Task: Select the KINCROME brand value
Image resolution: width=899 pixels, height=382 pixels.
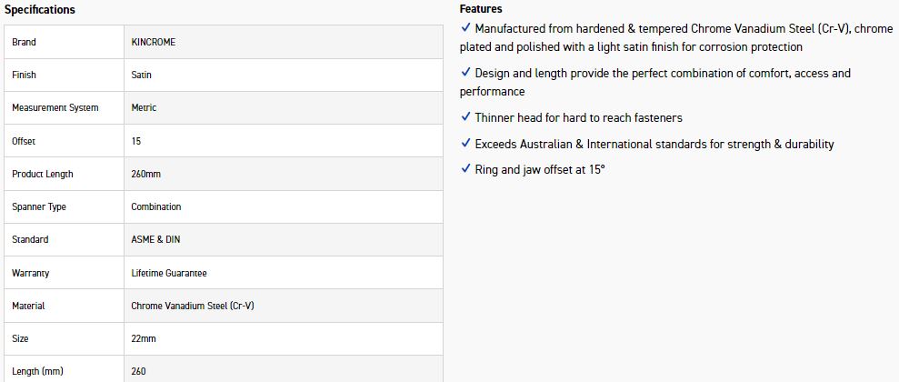Action: (154, 43)
